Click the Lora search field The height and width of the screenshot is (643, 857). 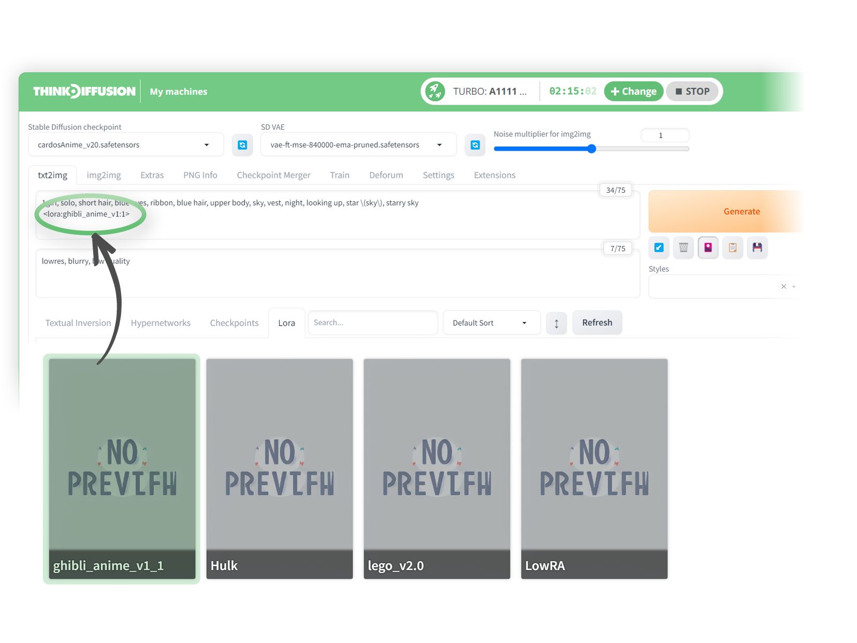pos(373,323)
